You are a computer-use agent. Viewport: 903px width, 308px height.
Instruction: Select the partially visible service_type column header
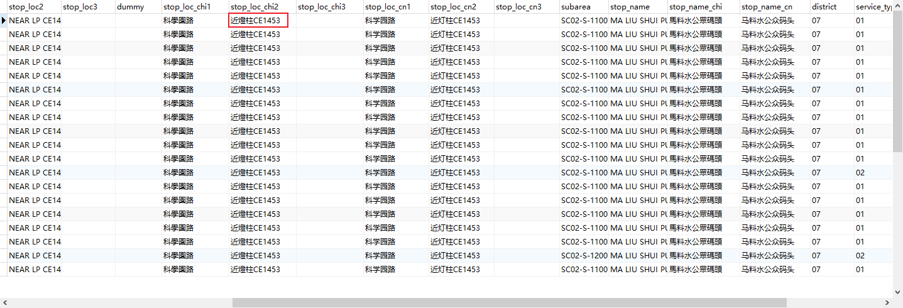[x=873, y=7]
